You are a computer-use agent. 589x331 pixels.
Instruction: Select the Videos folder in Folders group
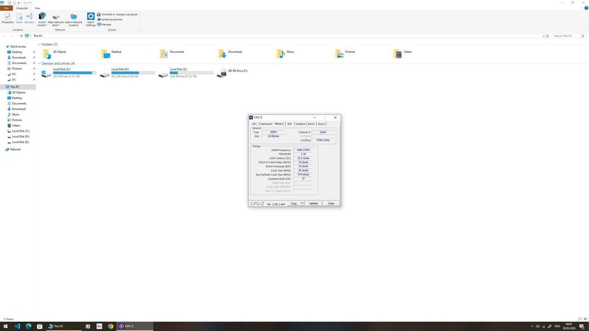coord(398,54)
